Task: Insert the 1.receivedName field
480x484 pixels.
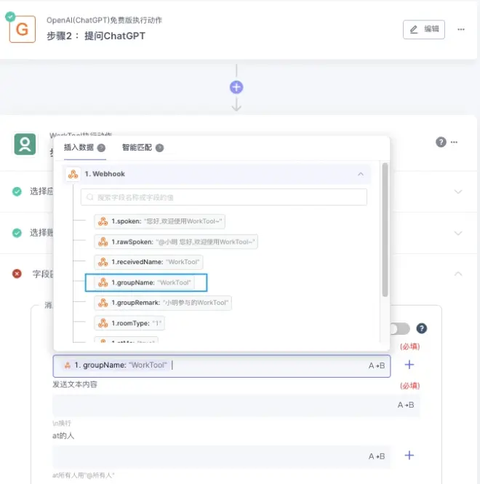Action: click(148, 262)
